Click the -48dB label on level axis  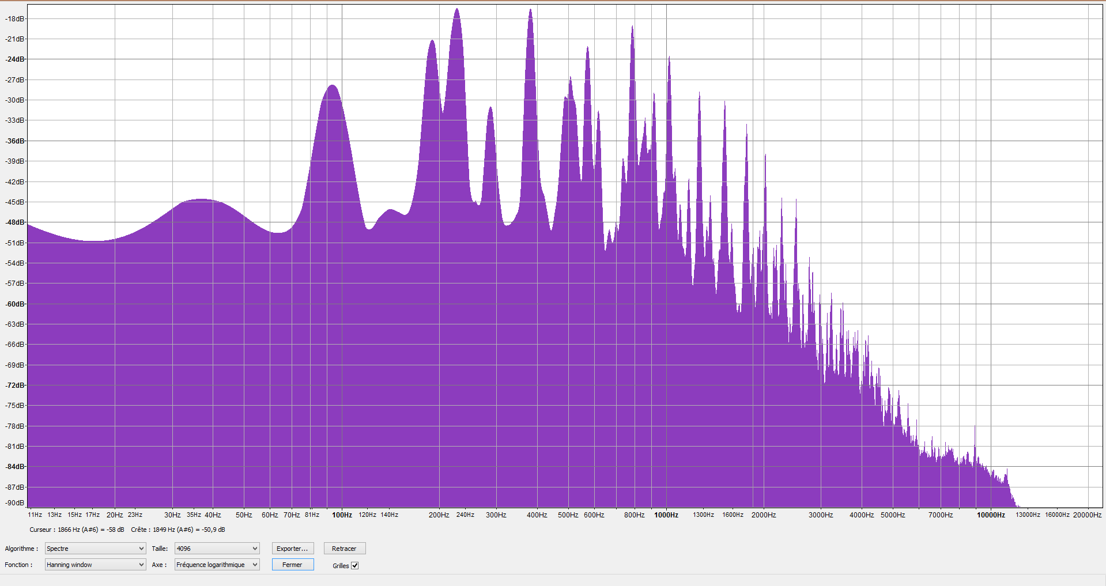(16, 222)
